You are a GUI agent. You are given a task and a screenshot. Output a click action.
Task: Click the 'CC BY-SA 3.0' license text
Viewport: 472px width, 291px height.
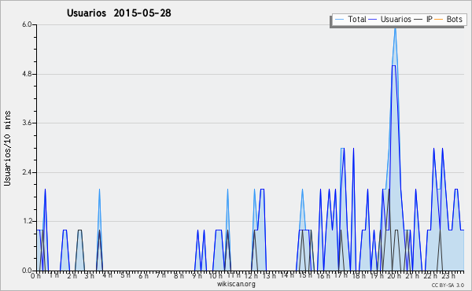[448, 285]
